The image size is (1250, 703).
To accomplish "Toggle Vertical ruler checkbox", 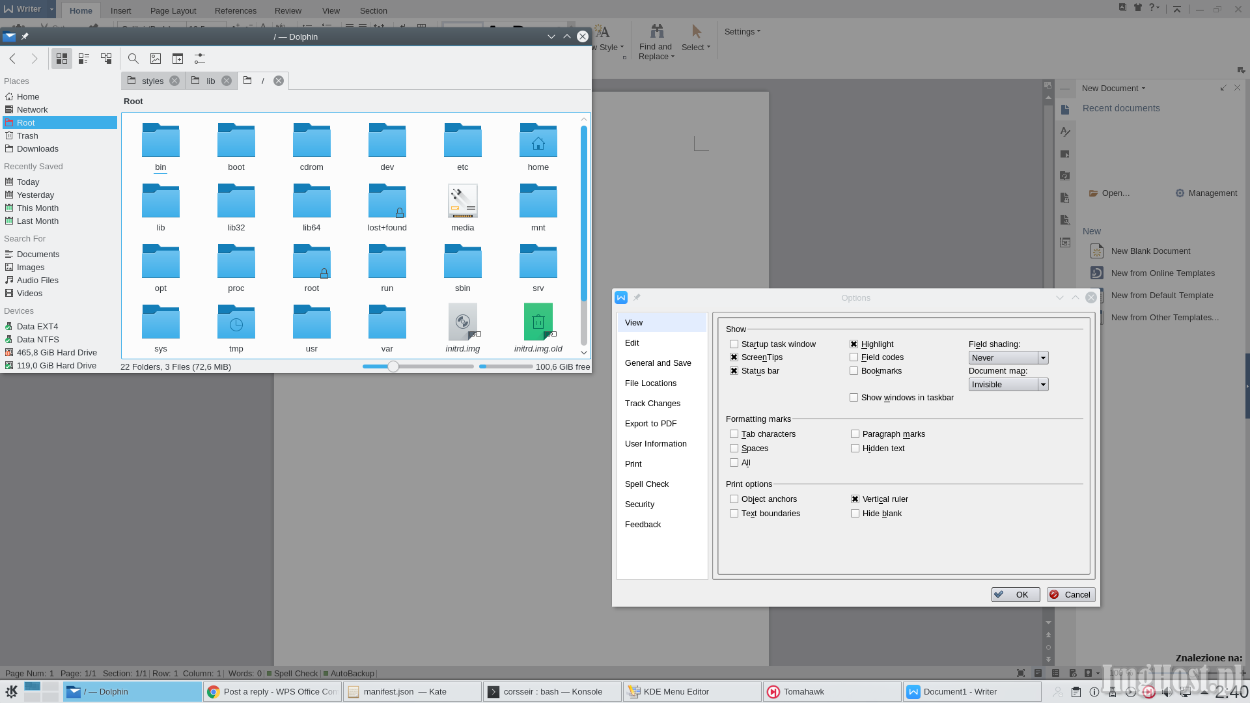I will pyautogui.click(x=855, y=499).
